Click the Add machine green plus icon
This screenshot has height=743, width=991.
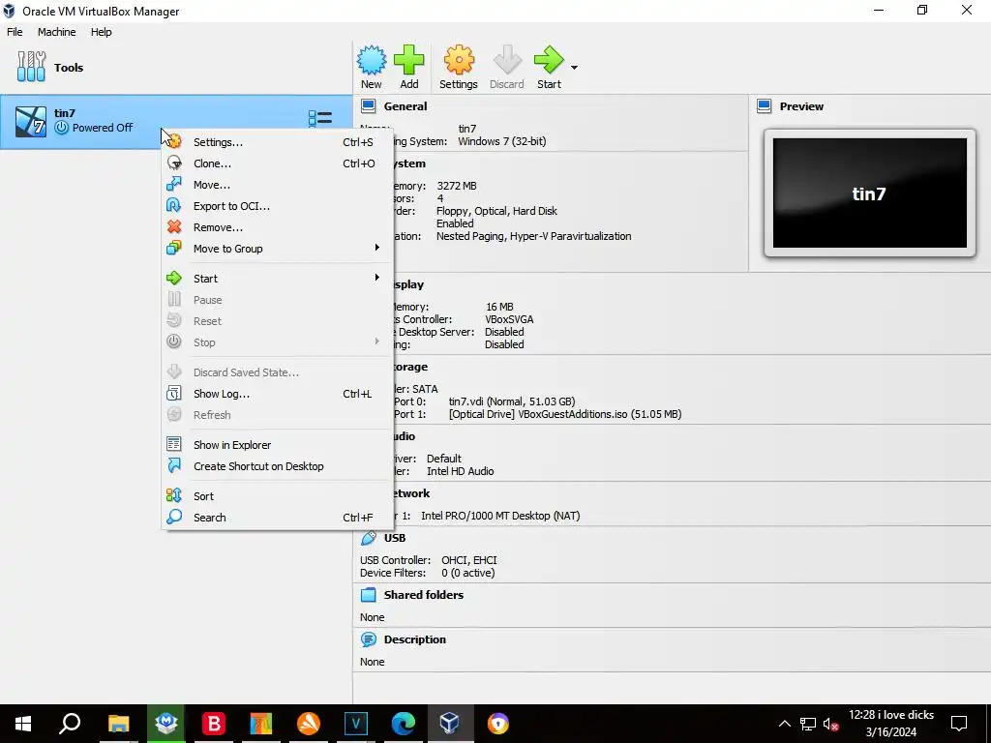click(409, 61)
